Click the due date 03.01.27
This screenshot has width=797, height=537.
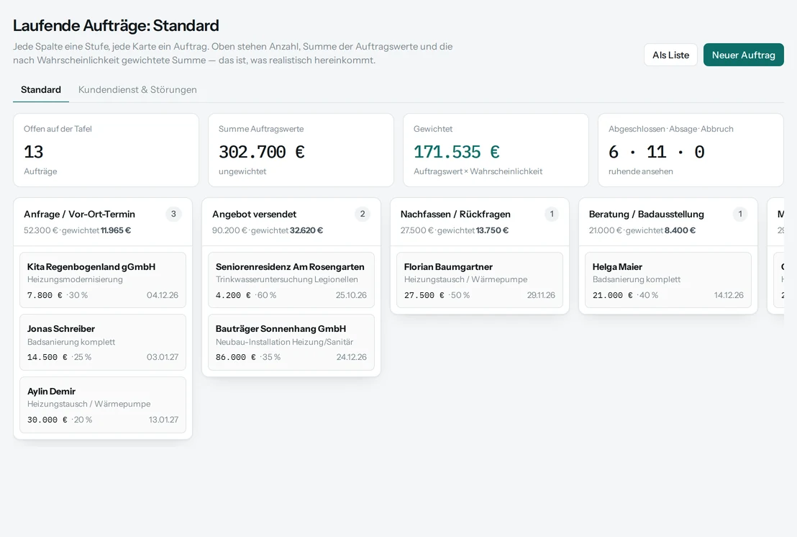tap(163, 357)
